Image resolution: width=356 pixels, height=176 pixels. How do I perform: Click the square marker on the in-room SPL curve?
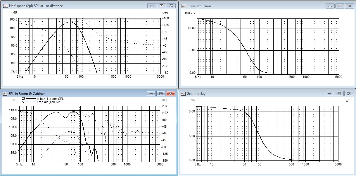73,111
